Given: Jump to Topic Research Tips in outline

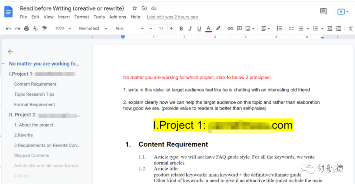Looking at the screenshot, I should (34, 94).
